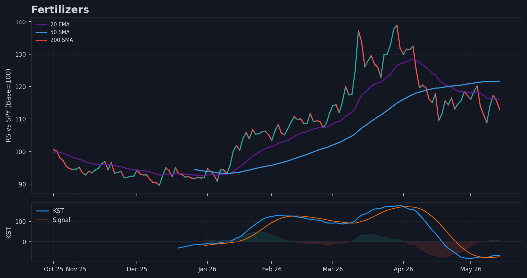Screen dimensions: 527x278
Task: Click the rotated KST axis label of the lower panel
Action: (9, 232)
